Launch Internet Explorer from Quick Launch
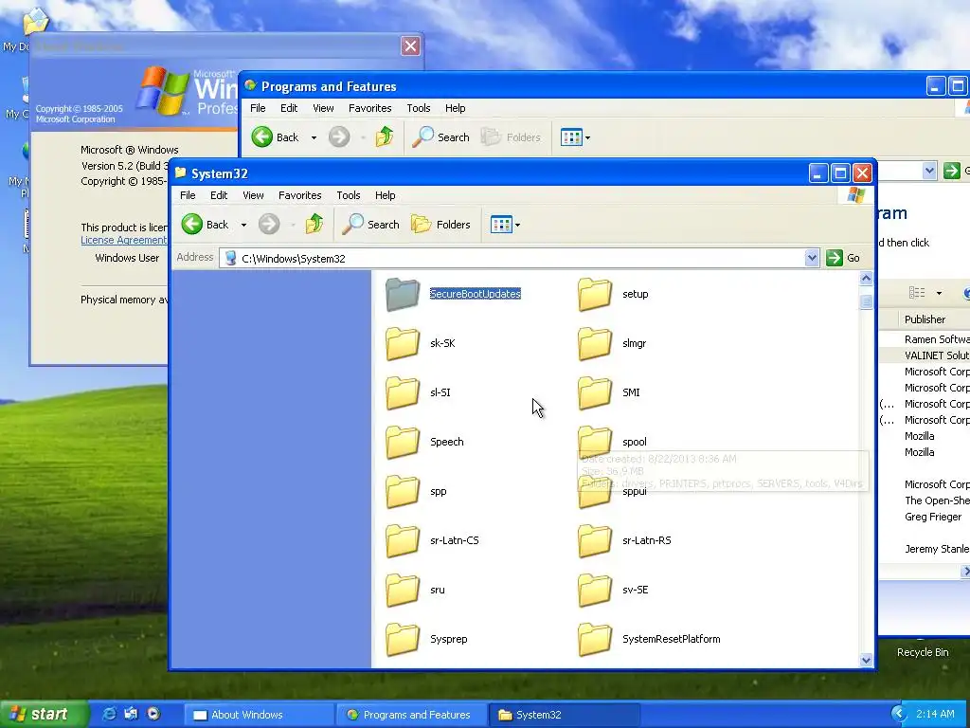Viewport: 970px width, 728px height. [110, 714]
